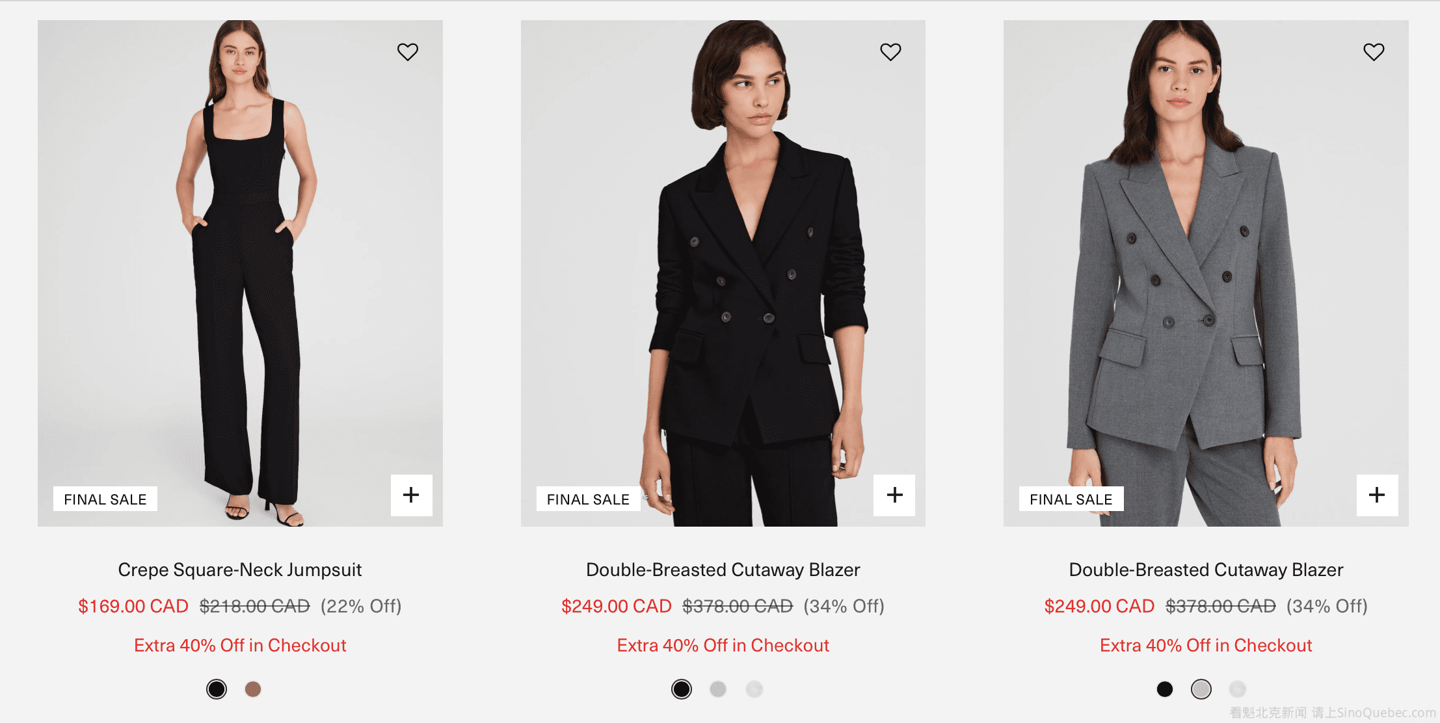Select black swatch under middle blazer
1440x723 pixels.
[x=682, y=689]
